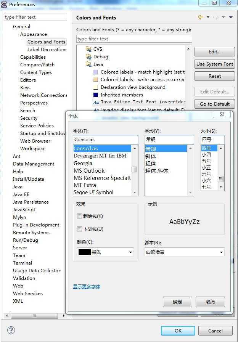The image size is (238, 342).
Task: Open the forward history dropdown arrow
Action: [x=223, y=17]
